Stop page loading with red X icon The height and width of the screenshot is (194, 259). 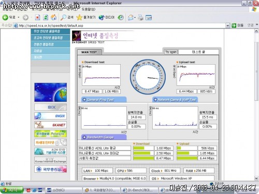tap(37, 17)
